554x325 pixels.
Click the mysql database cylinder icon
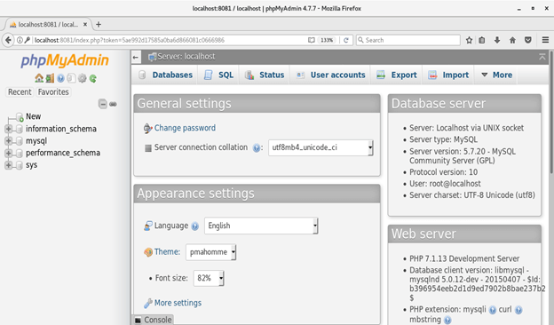pyautogui.click(x=19, y=141)
